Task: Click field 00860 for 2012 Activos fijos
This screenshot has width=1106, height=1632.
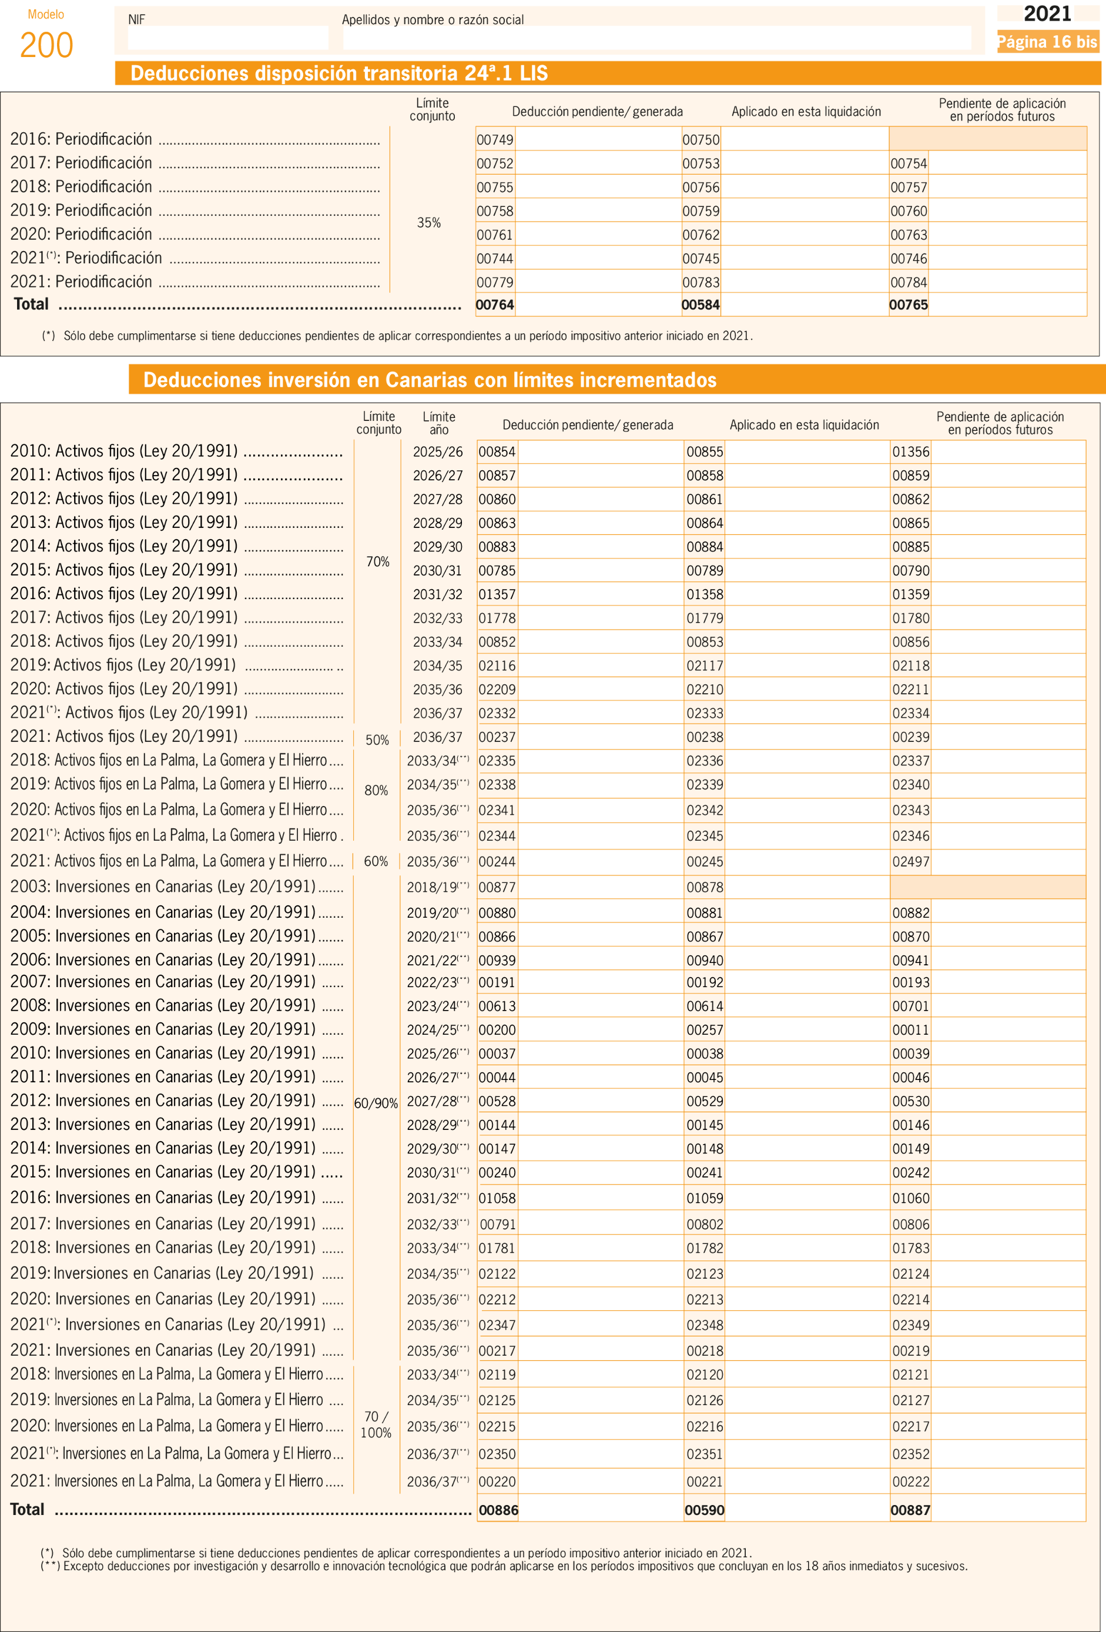Action: (x=600, y=499)
